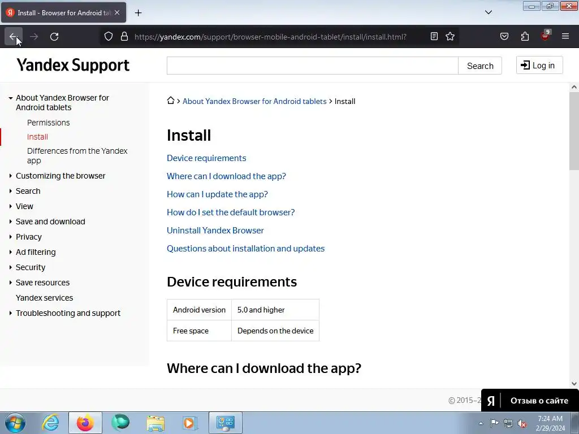579x434 pixels.
Task: Jump to How can I update the app?
Action: coord(217,194)
